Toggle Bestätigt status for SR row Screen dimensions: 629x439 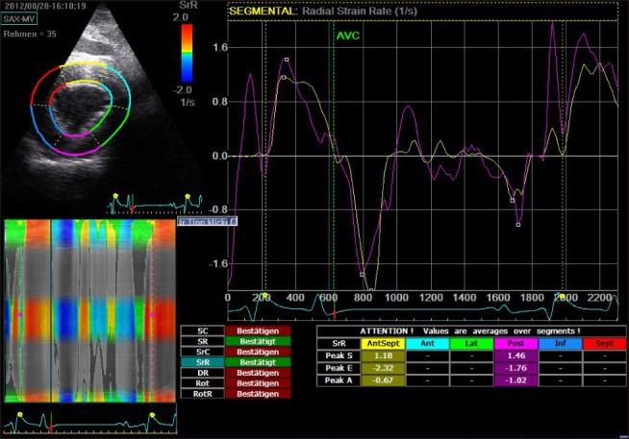251,341
